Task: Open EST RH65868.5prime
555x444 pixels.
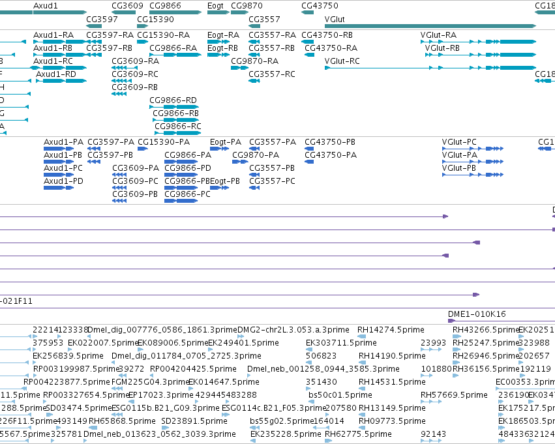Action: tap(122, 421)
